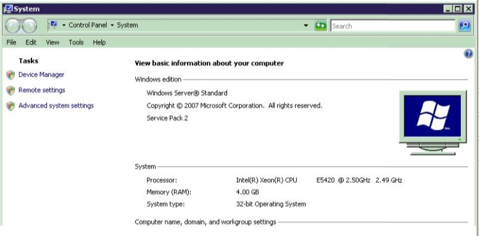Click the Windows logo monitor image
The image size is (479, 236).
pos(433,122)
